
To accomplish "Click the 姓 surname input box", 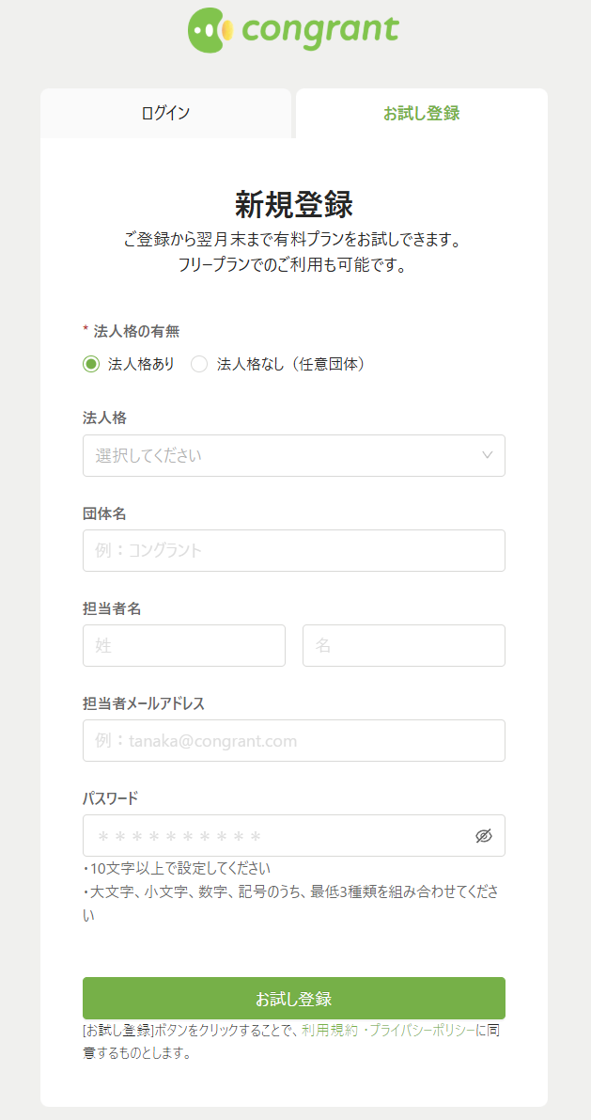I will [x=183, y=645].
